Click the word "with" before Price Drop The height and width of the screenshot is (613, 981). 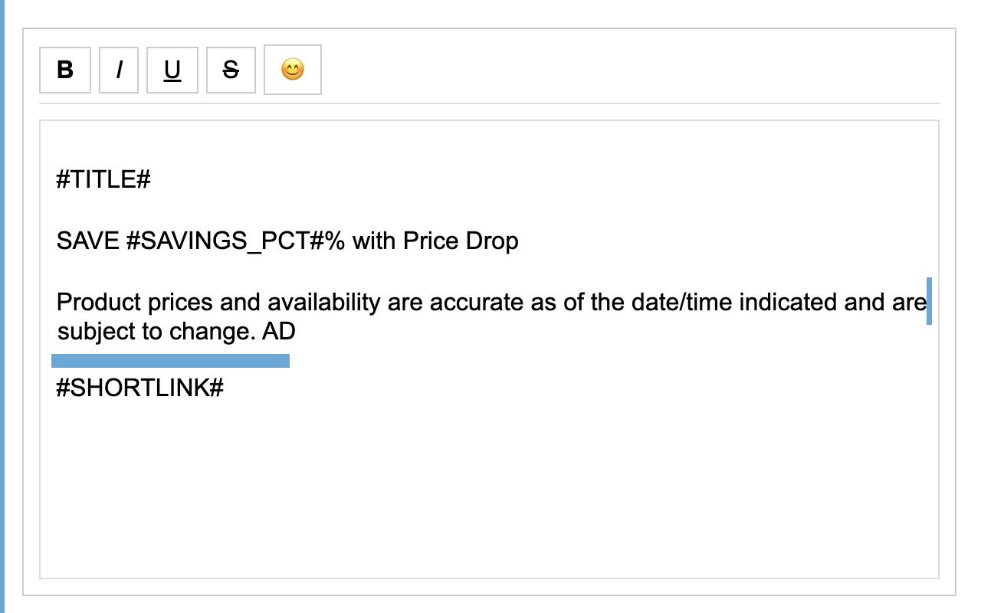tap(375, 241)
